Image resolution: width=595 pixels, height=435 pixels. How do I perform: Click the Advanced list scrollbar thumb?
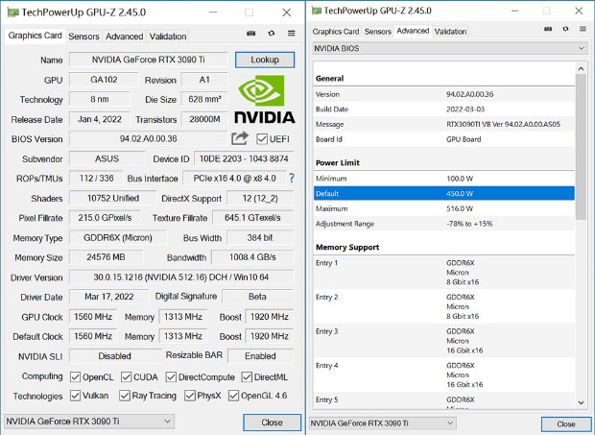[x=581, y=147]
